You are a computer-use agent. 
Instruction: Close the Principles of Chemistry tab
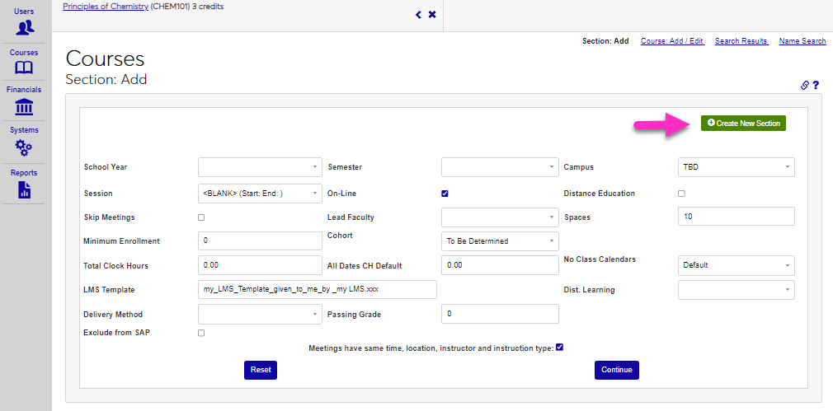(432, 15)
